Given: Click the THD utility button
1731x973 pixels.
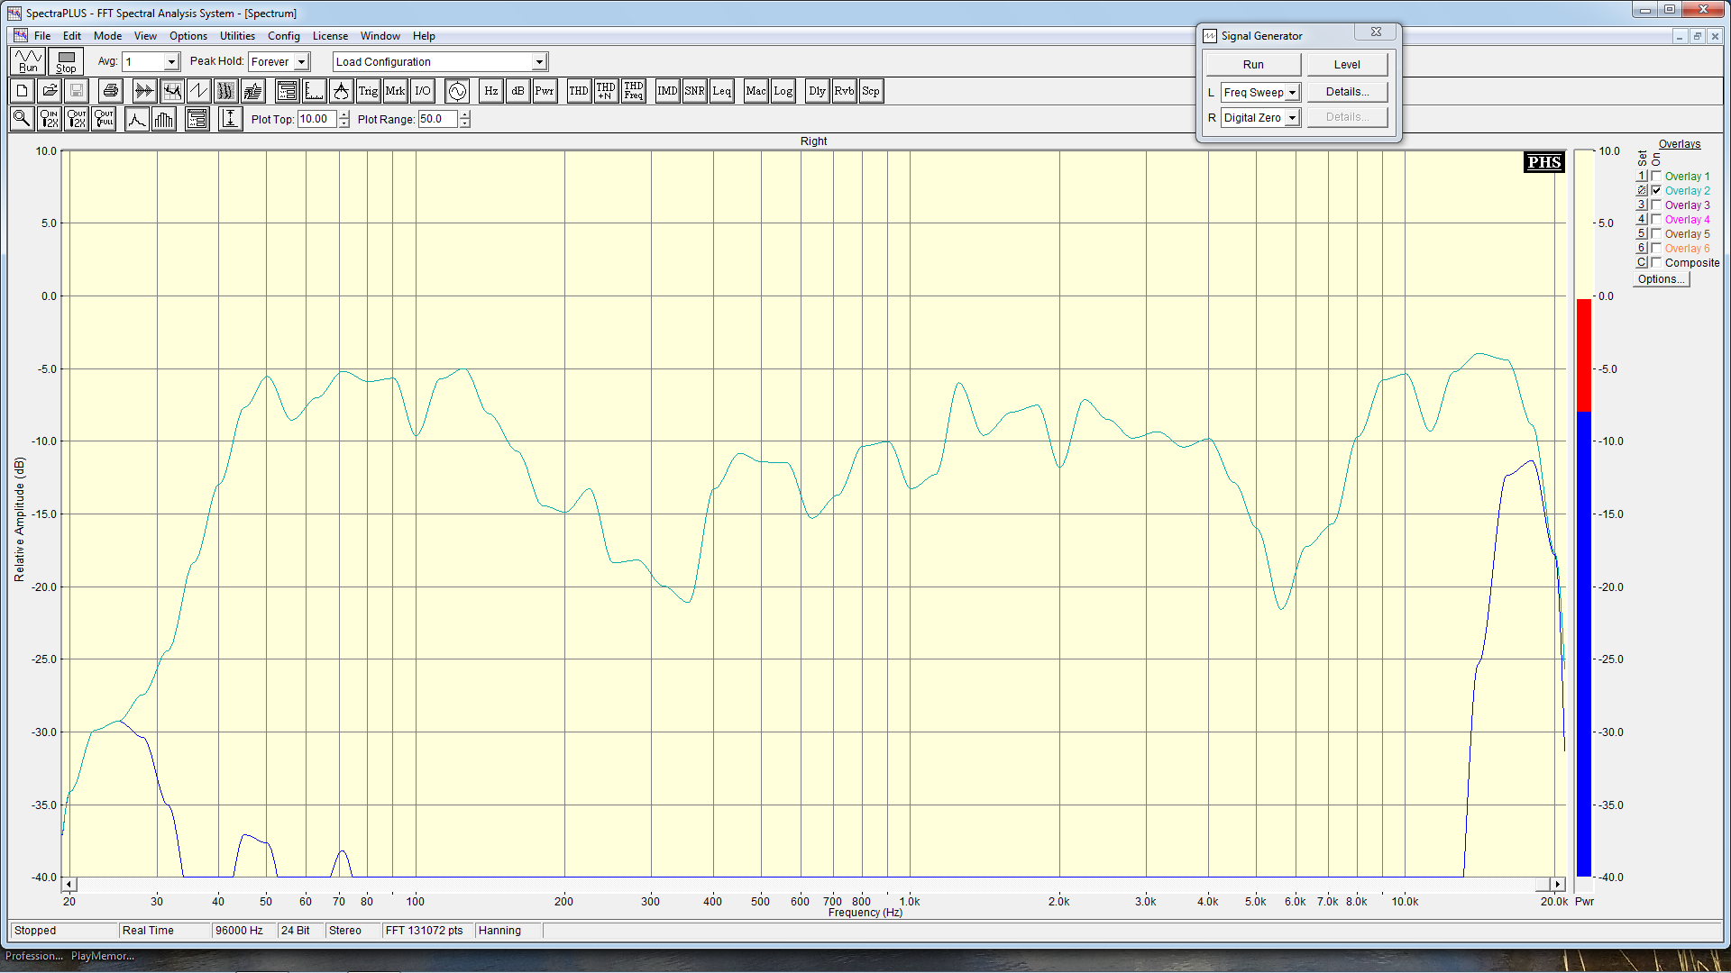Looking at the screenshot, I should coord(579,91).
